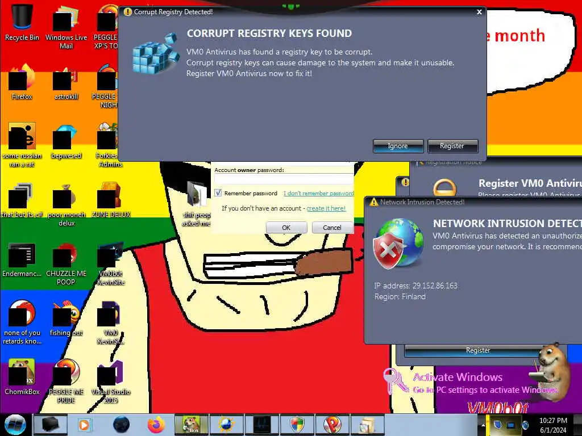The height and width of the screenshot is (436, 582).
Task: Click Register in the Registration notice window
Action: pos(477,350)
